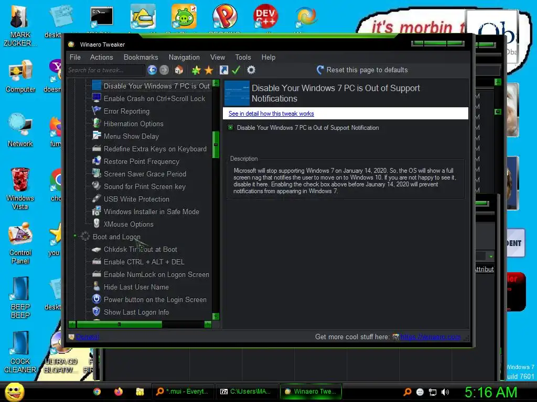The width and height of the screenshot is (537, 402).
Task: Select XMouse Options in the tree
Action: pos(128,224)
